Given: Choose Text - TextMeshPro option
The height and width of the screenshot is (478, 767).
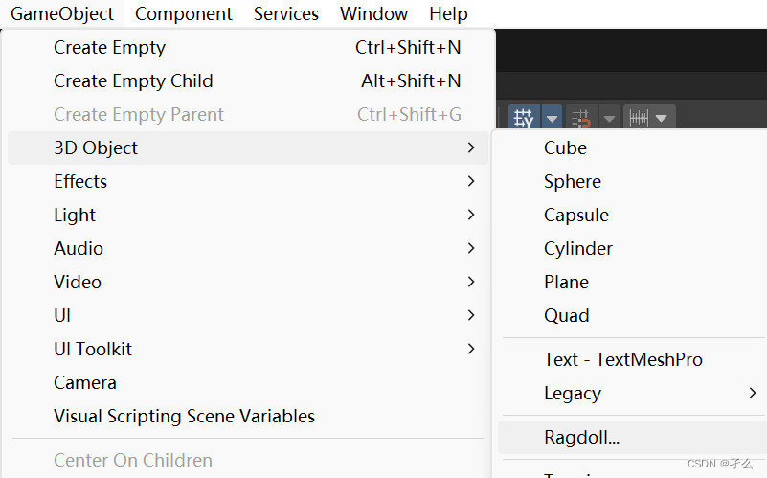Looking at the screenshot, I should [x=623, y=359].
